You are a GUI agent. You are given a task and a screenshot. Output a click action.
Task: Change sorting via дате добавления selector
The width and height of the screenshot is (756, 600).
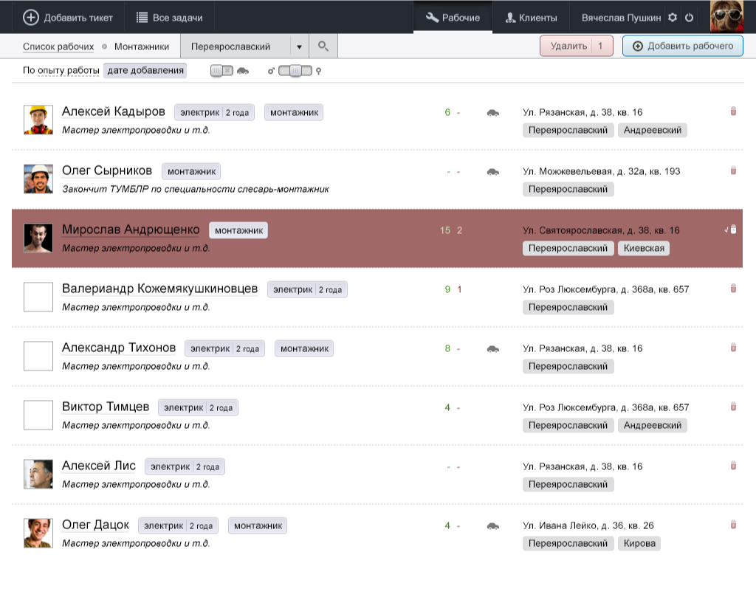click(145, 71)
